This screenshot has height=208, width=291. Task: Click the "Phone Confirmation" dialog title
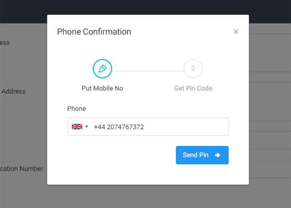[x=94, y=32]
